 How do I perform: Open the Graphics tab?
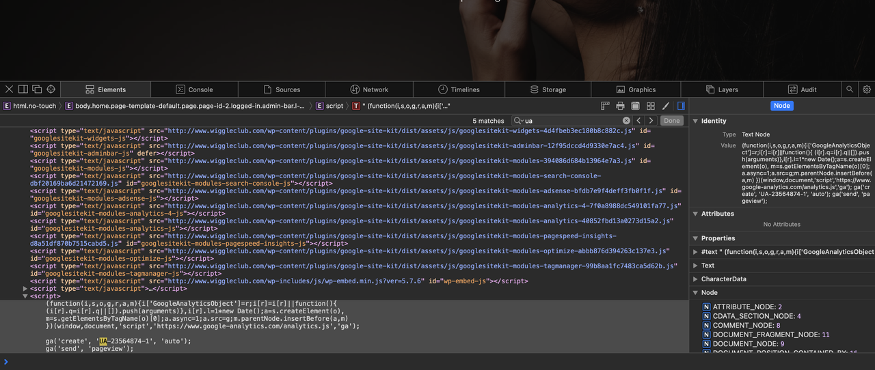636,89
